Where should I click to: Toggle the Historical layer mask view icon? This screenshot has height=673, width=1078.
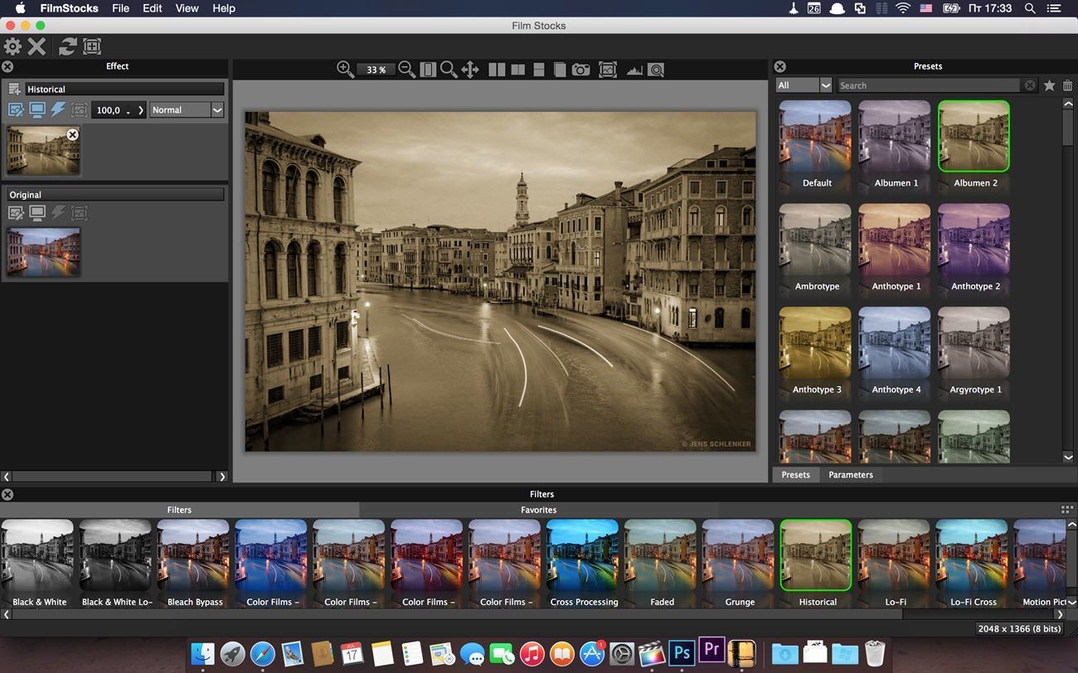tap(79, 109)
